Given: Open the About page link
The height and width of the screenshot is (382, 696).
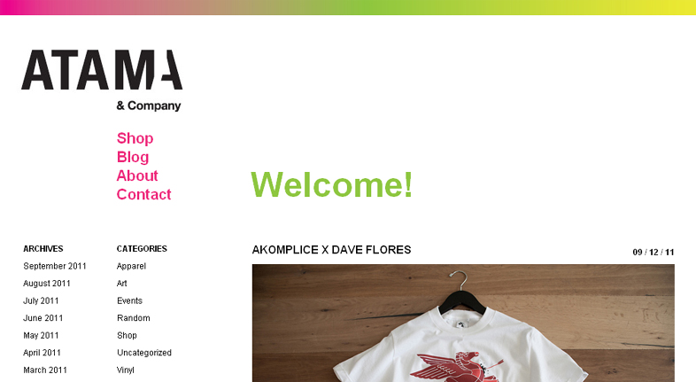Looking at the screenshot, I should (x=137, y=175).
